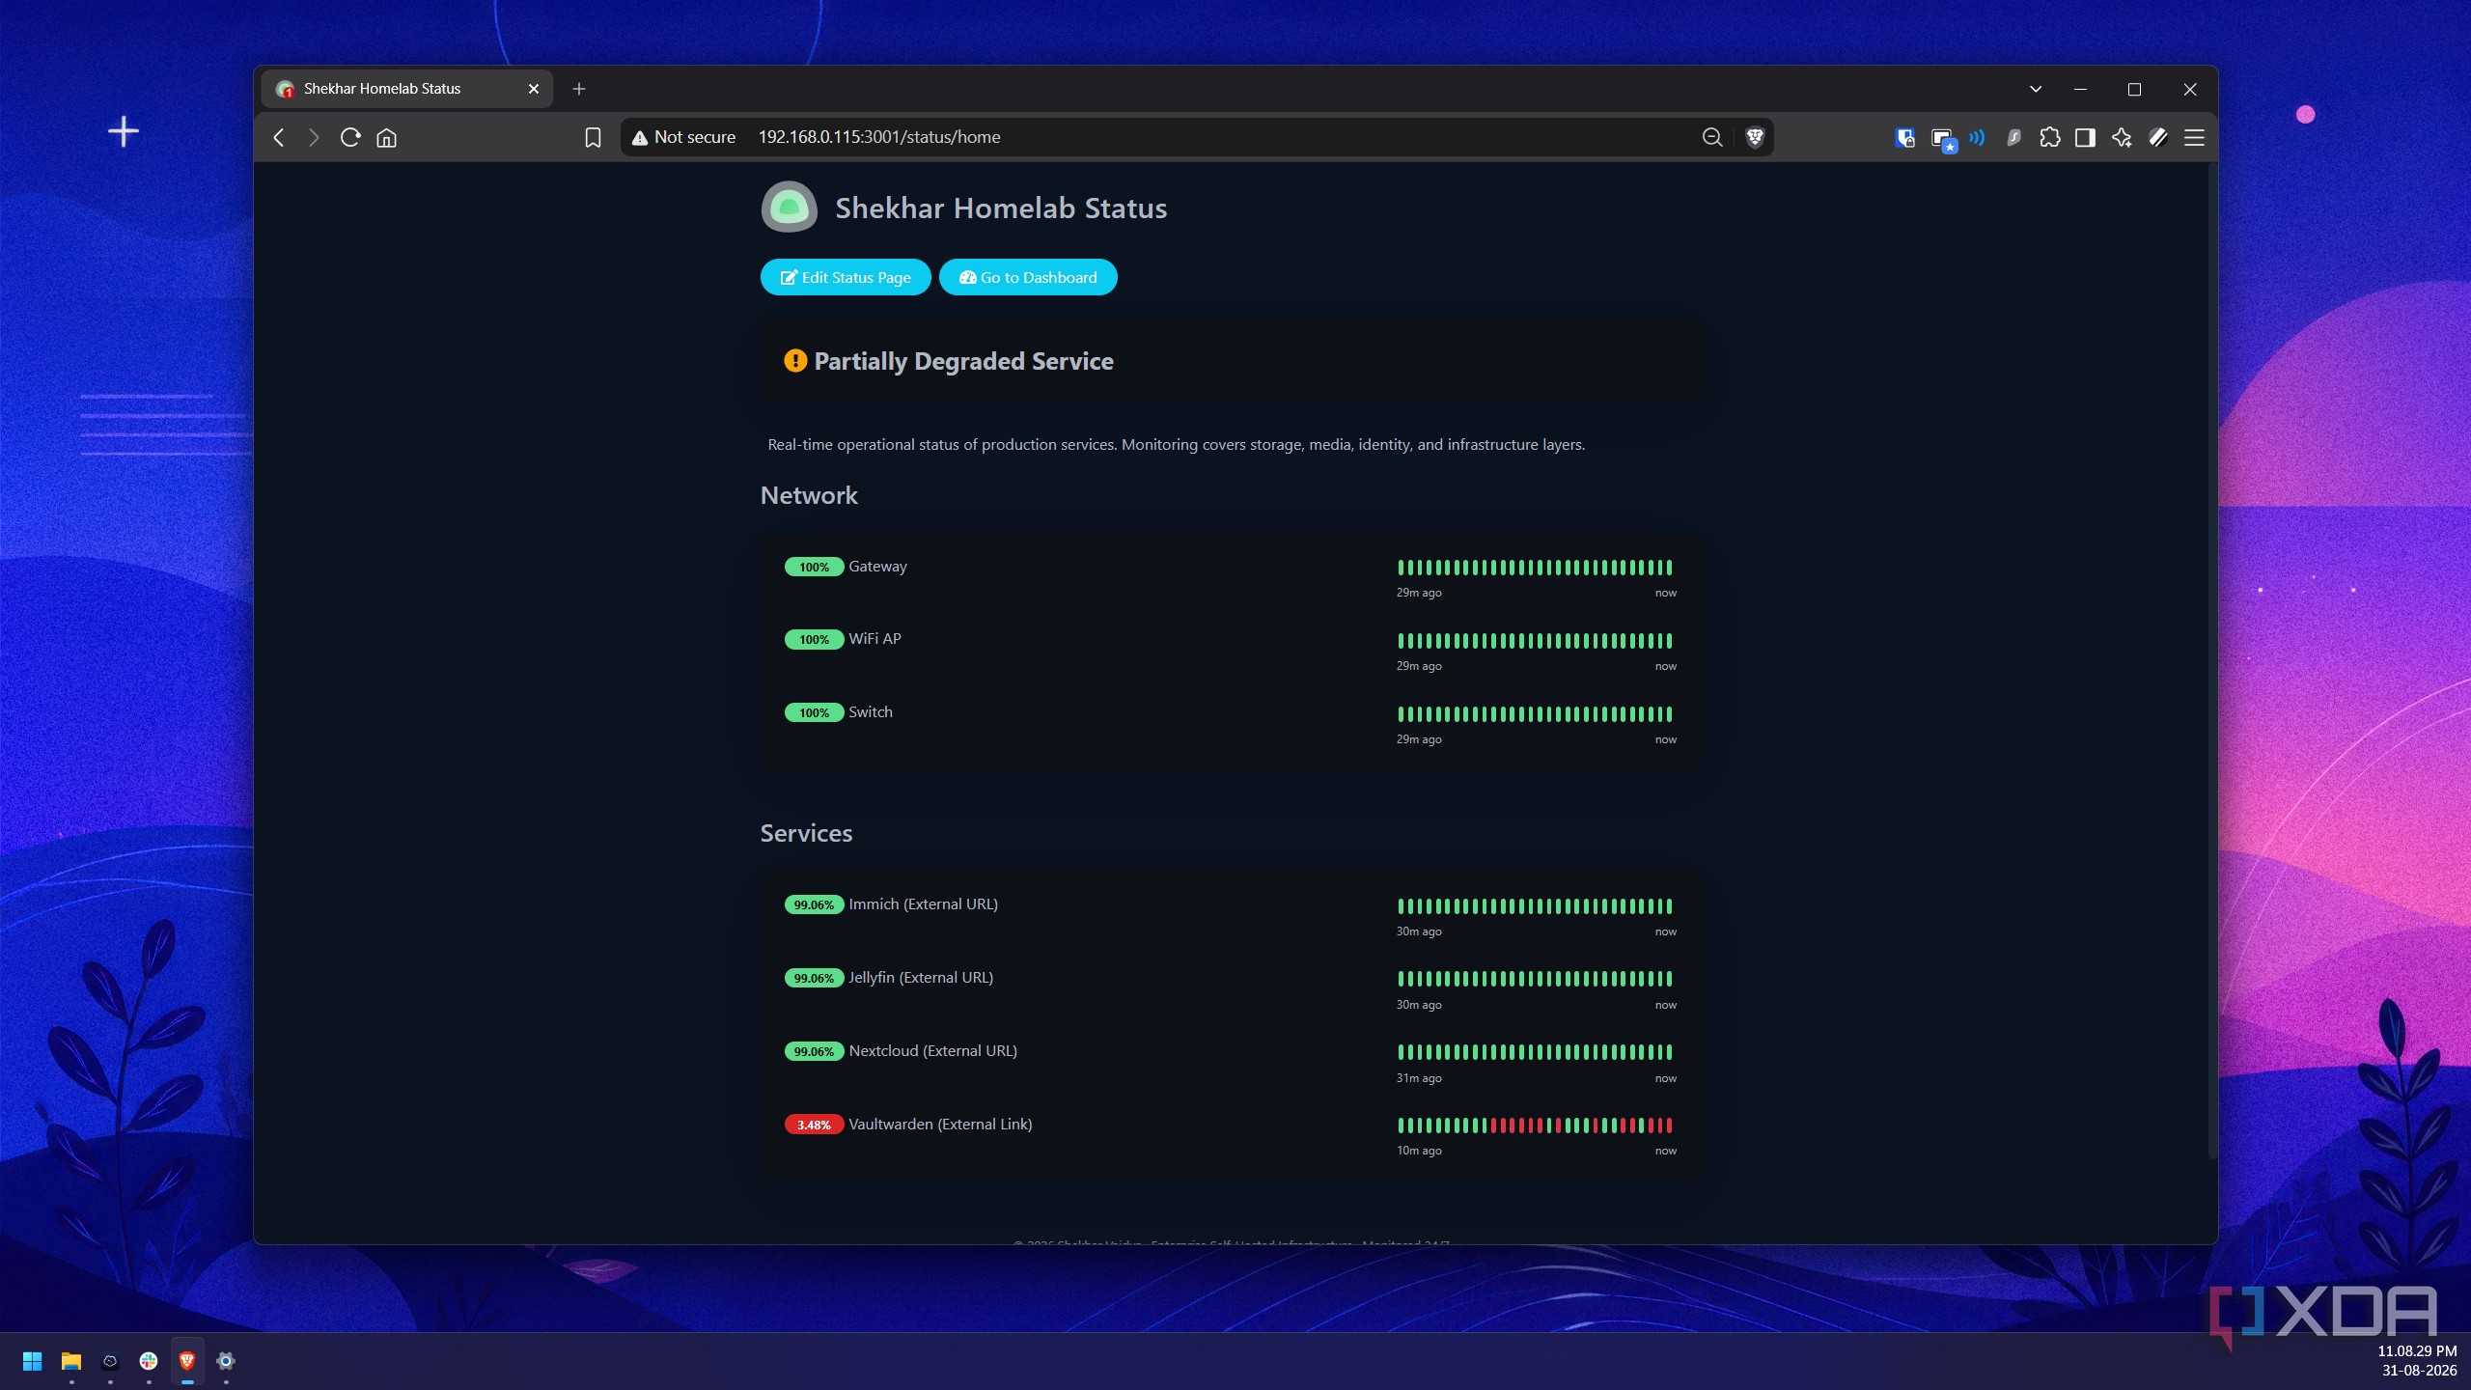Image resolution: width=2471 pixels, height=1390 pixels.
Task: Click the Switch monitor name
Action: click(x=871, y=711)
